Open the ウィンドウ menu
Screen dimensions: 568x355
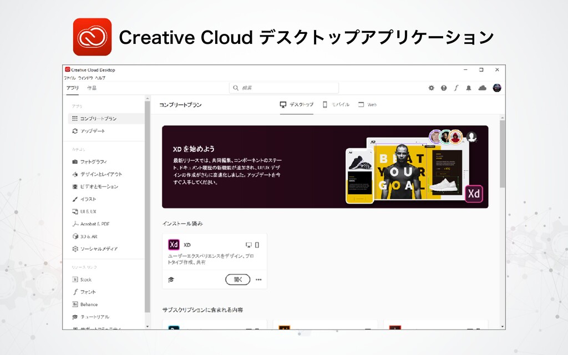pyautogui.click(x=85, y=78)
